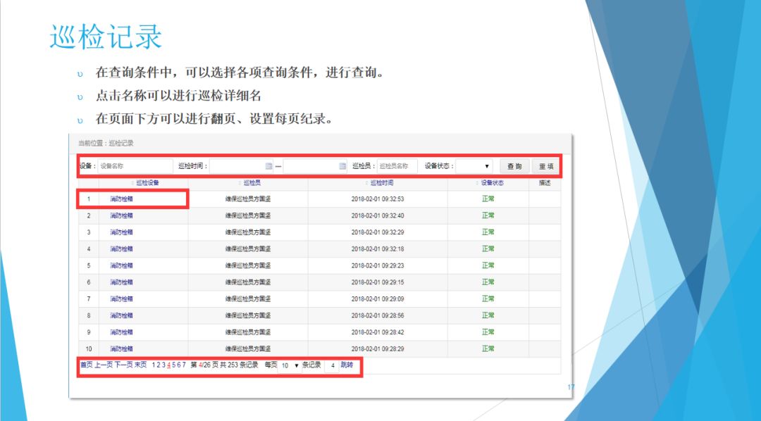Click the time 2018-02-01 09:32:40
The width and height of the screenshot is (761, 421).
(x=378, y=216)
